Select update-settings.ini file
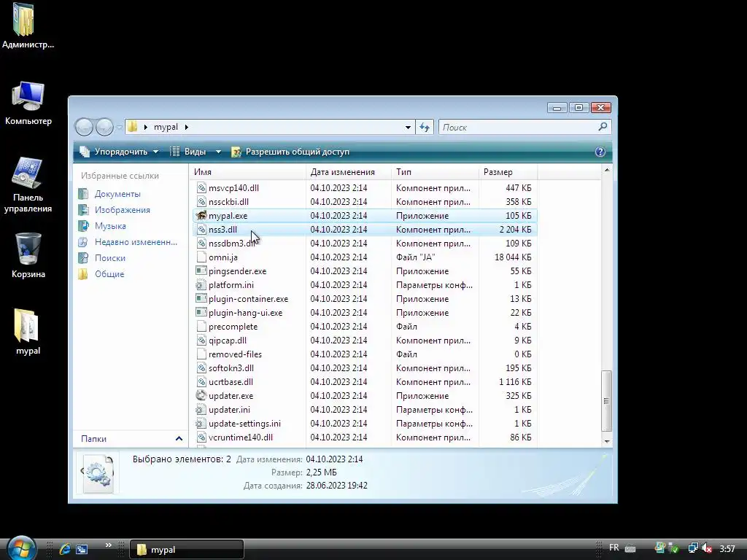The height and width of the screenshot is (560, 747). tap(244, 424)
